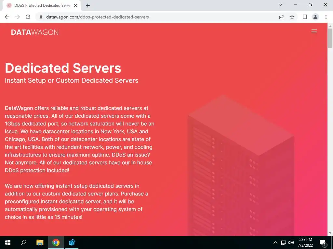This screenshot has width=333, height=249.
Task: Click the scrollbar down arrow
Action: (x=330, y=233)
